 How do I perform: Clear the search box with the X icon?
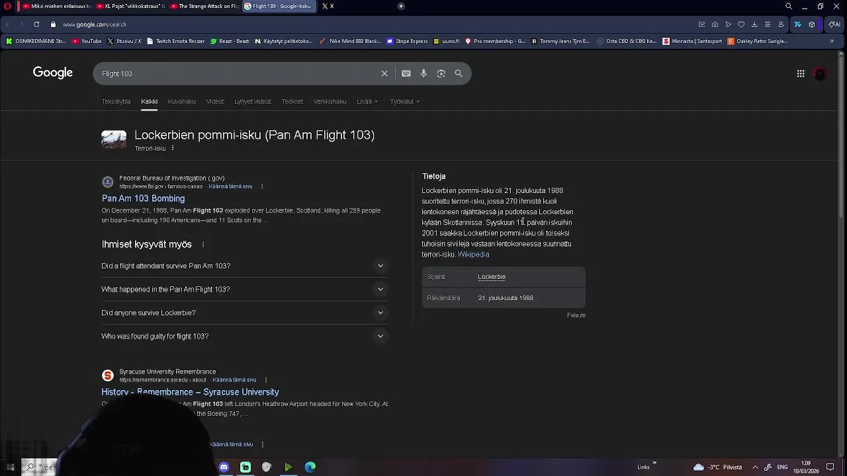pos(384,73)
